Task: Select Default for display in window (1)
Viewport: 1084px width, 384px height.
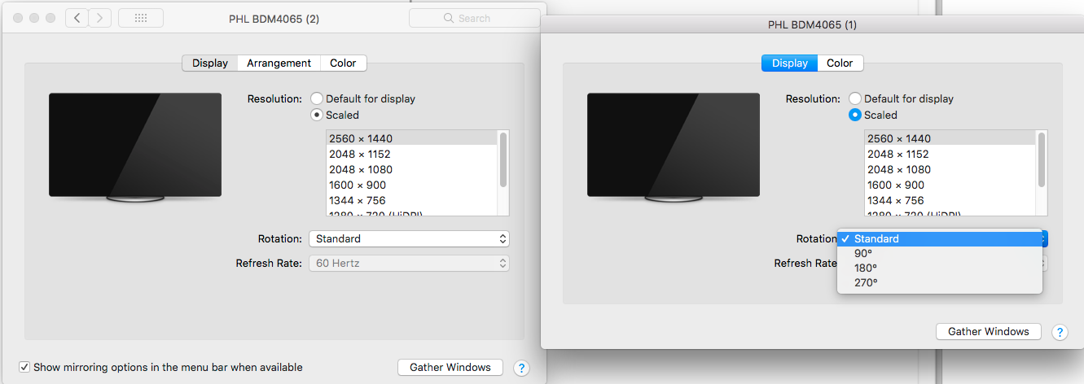Action: pyautogui.click(x=855, y=98)
